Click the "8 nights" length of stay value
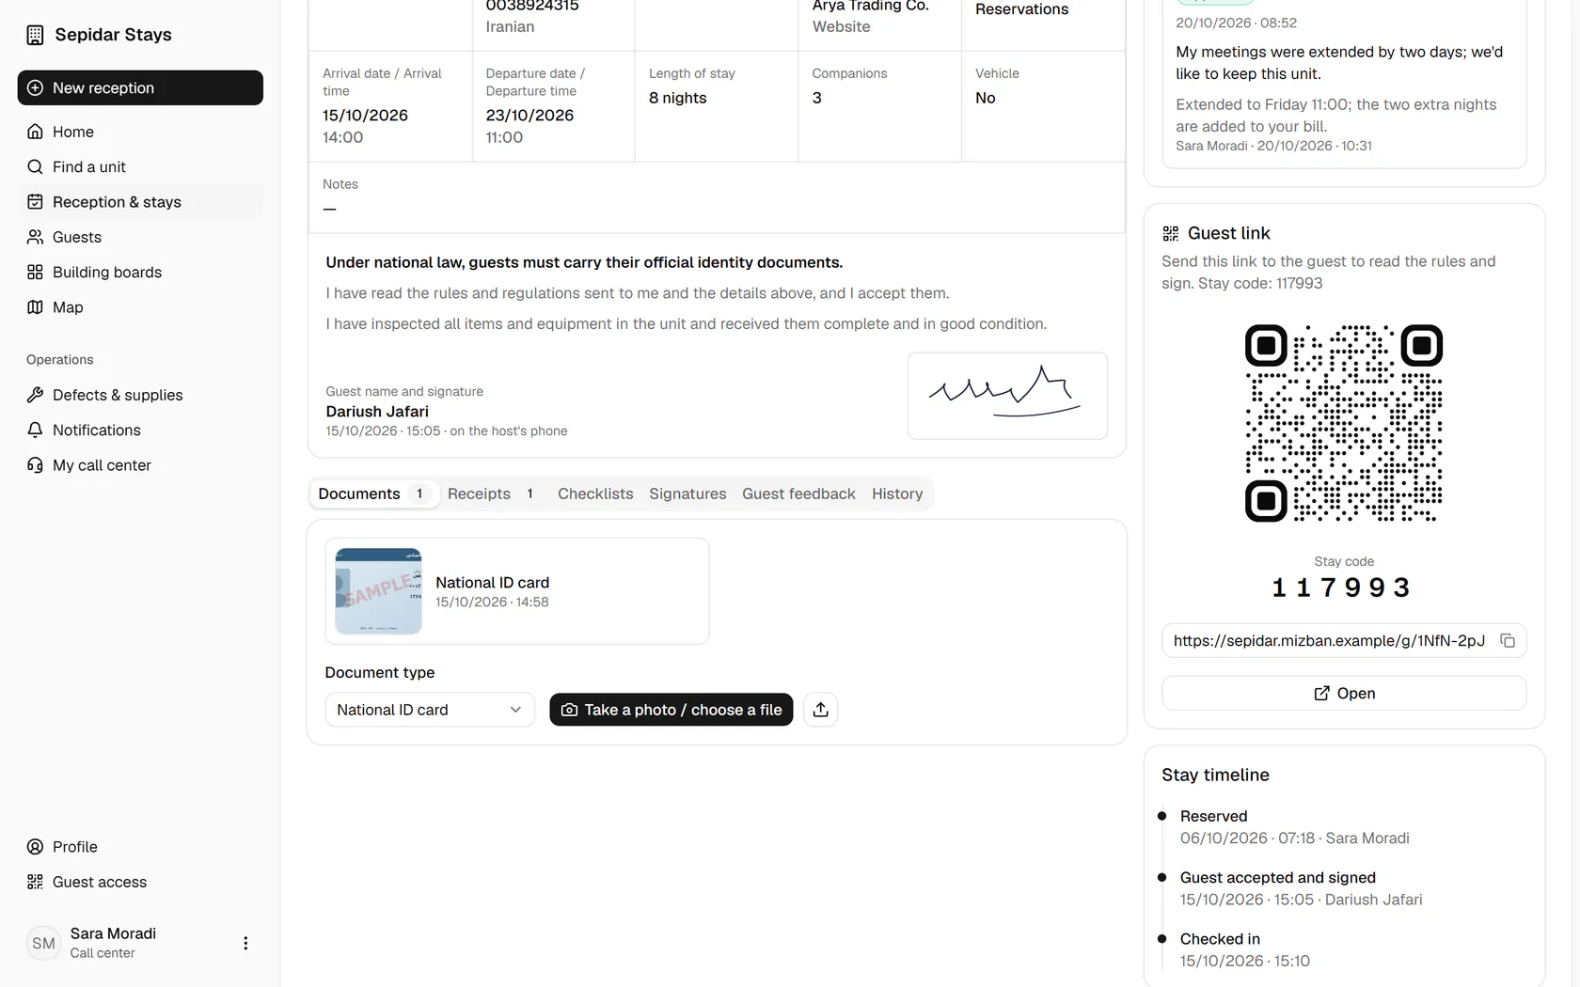Image resolution: width=1580 pixels, height=987 pixels. point(677,98)
